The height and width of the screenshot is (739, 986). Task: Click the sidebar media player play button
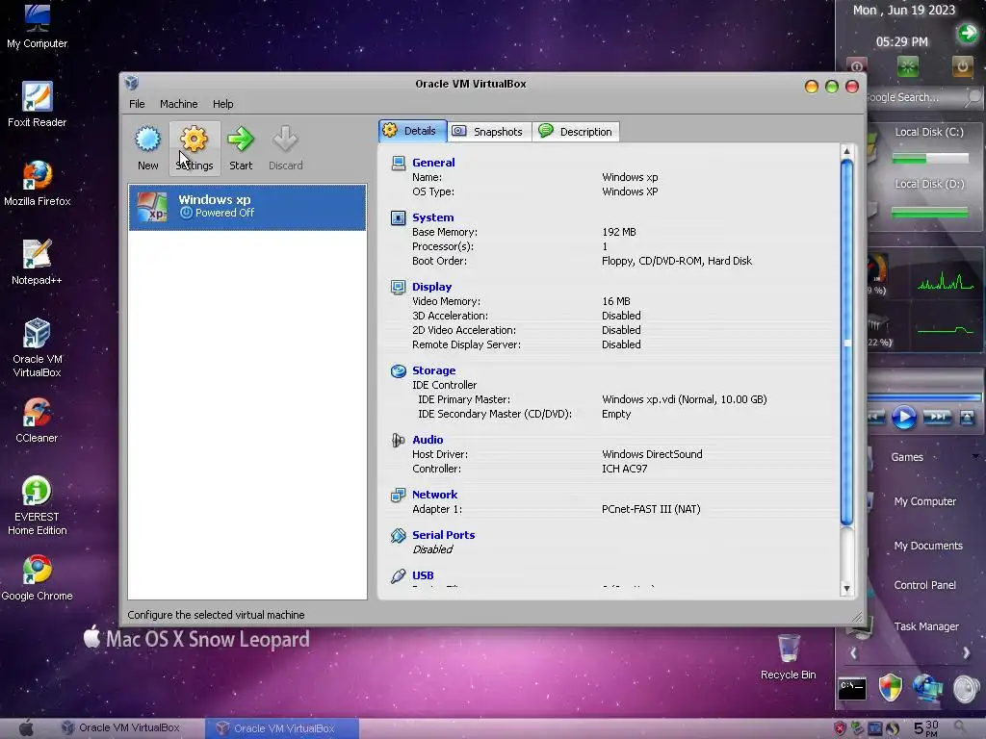903,418
